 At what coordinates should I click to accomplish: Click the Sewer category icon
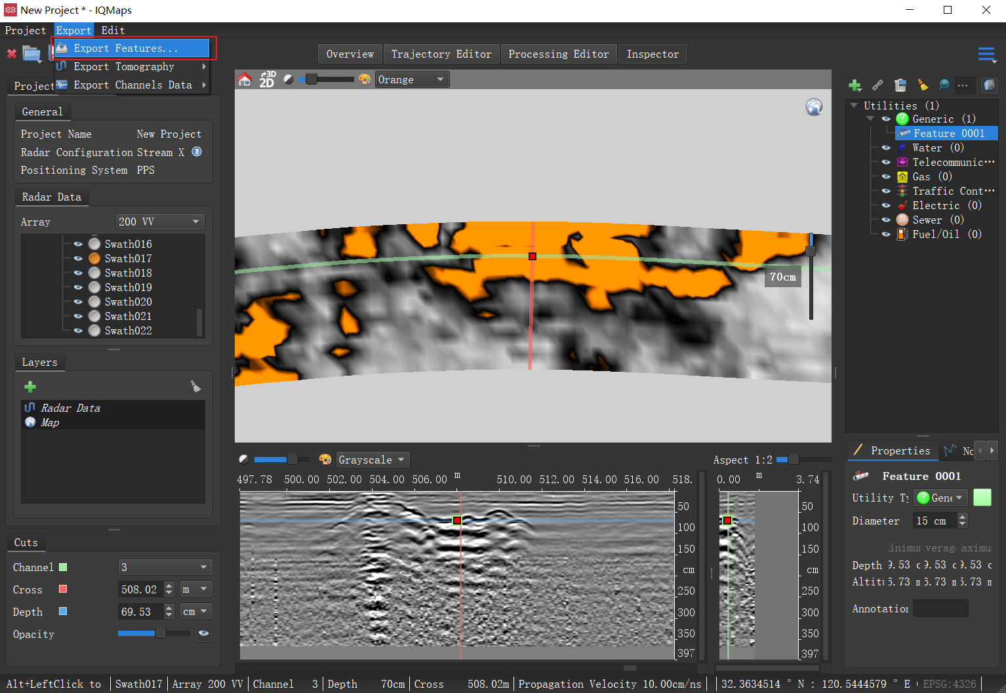[x=902, y=220]
